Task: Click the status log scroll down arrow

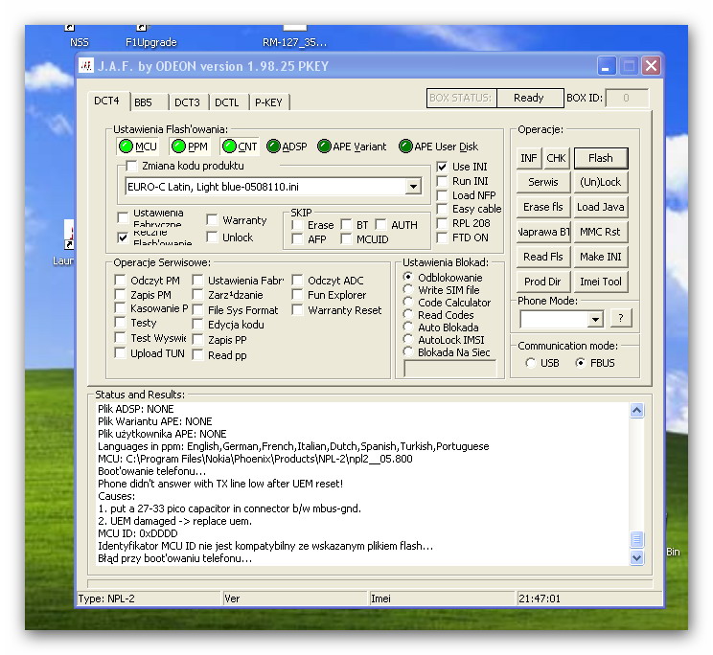Action: click(x=636, y=557)
